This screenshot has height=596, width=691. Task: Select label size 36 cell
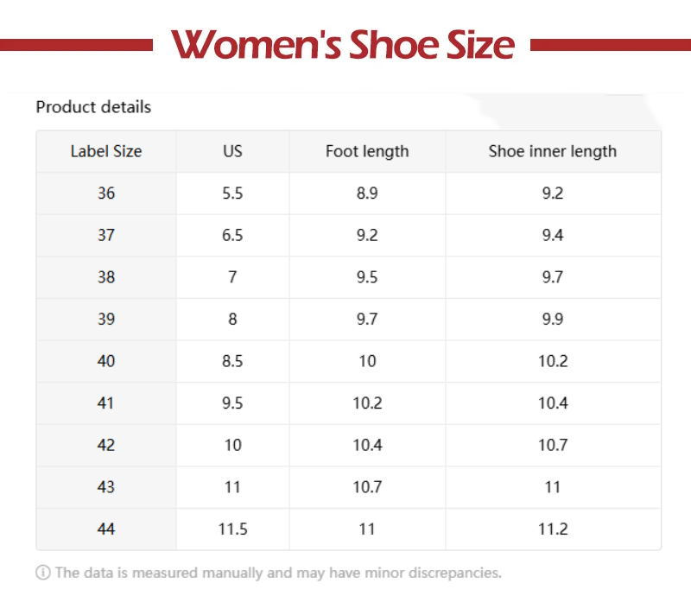[106, 193]
